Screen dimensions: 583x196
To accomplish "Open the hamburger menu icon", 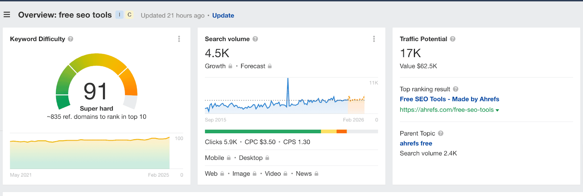I will [7, 15].
